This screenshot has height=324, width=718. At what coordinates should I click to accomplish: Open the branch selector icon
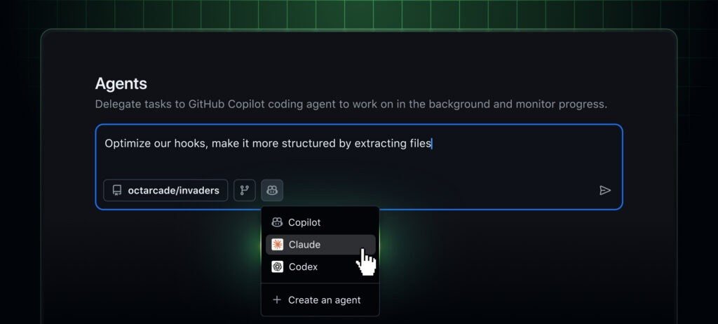coord(245,190)
